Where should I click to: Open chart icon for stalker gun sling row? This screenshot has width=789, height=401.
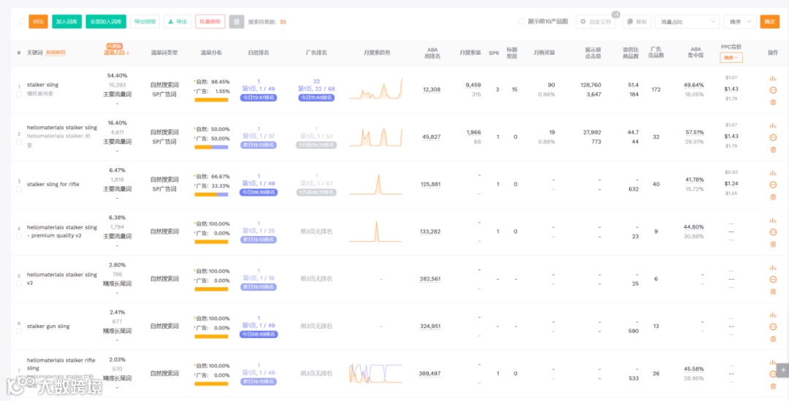tap(773, 315)
